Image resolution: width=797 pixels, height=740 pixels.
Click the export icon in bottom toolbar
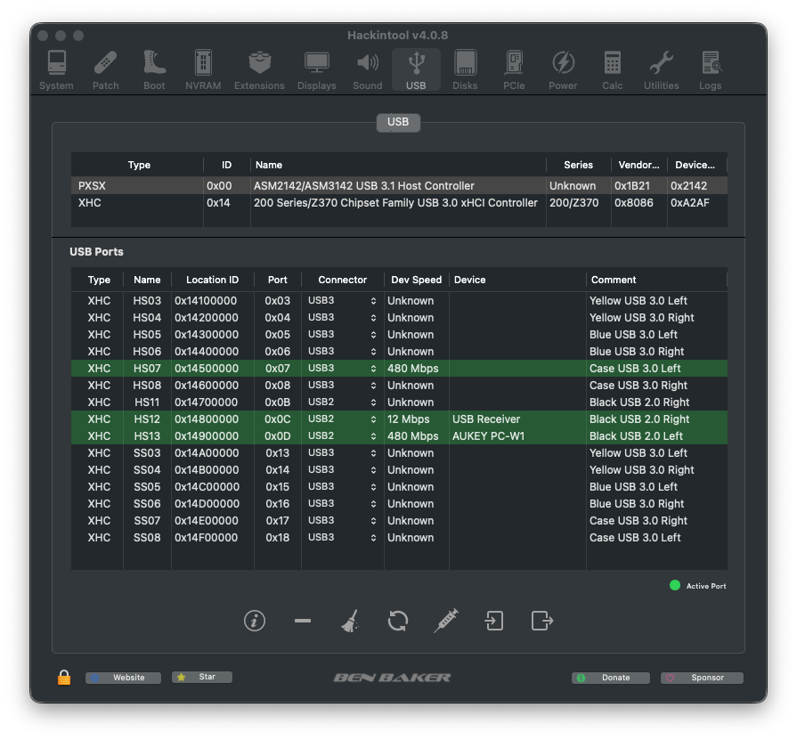tap(542, 621)
